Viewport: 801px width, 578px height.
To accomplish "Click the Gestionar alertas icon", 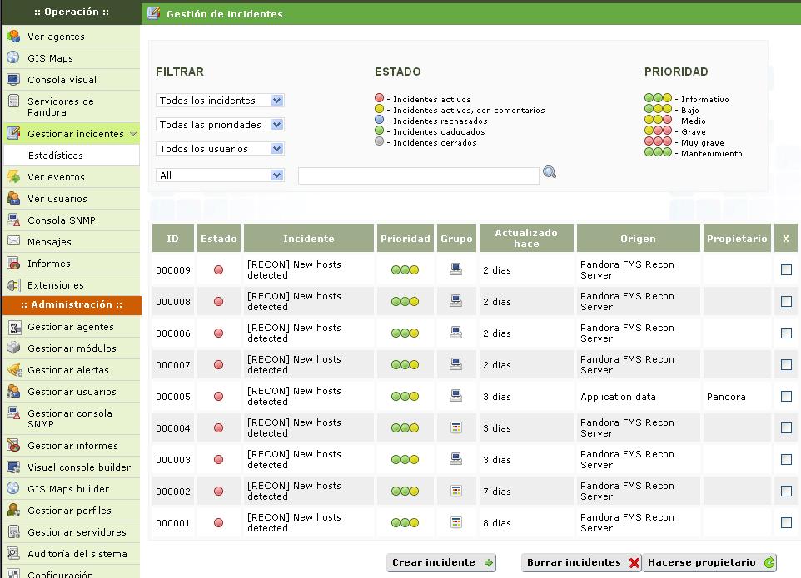I will pyautogui.click(x=13, y=370).
